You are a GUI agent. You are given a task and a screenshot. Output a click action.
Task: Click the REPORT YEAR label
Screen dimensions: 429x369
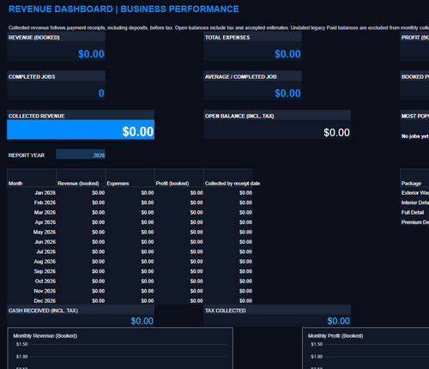27,155
